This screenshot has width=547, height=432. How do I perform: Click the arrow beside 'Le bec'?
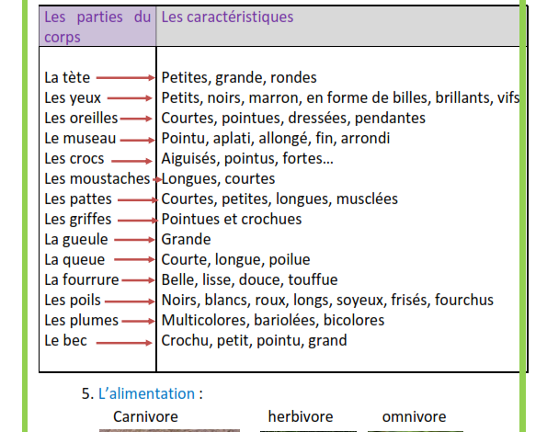(124, 343)
